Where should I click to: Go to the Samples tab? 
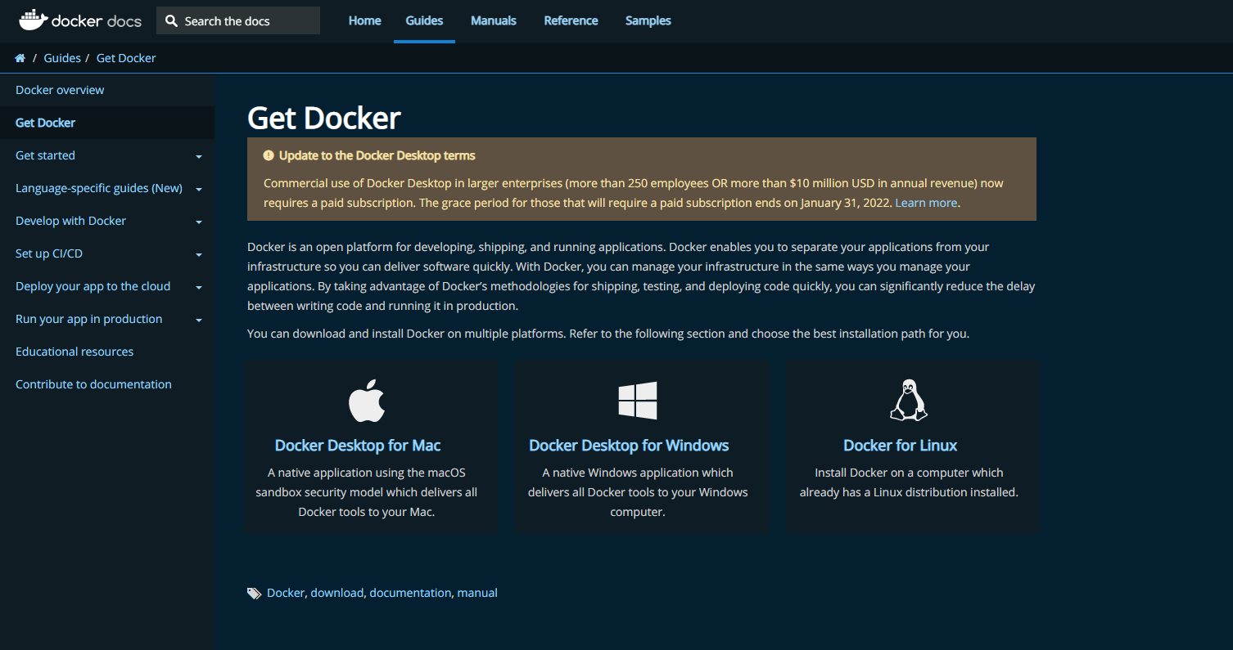[x=648, y=20]
